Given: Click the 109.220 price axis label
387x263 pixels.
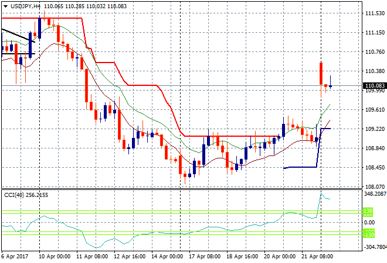Looking at the screenshot, I should click(x=375, y=129).
